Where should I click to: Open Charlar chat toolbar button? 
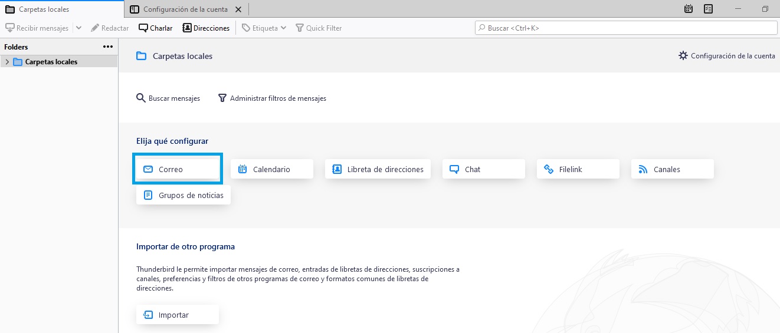coord(156,28)
